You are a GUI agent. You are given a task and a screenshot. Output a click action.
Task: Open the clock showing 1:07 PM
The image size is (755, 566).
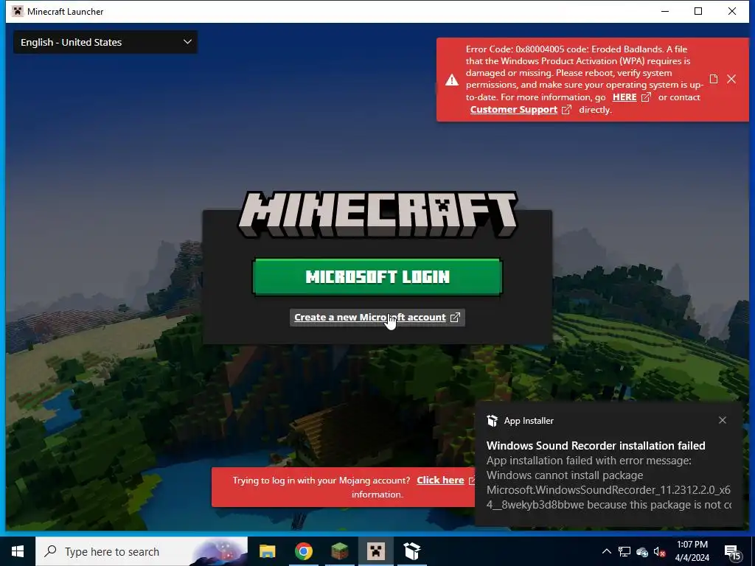[692, 551]
